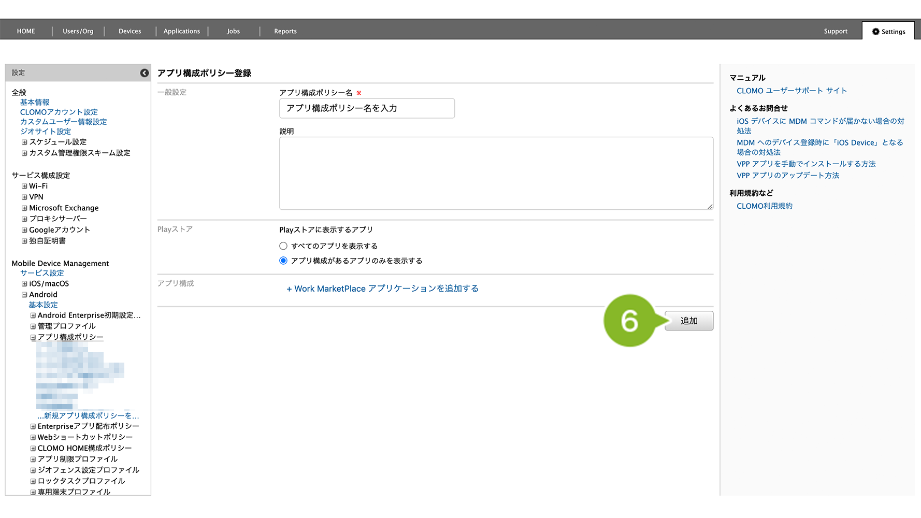Click into the 説明 text area
The image size is (921, 518).
point(496,173)
